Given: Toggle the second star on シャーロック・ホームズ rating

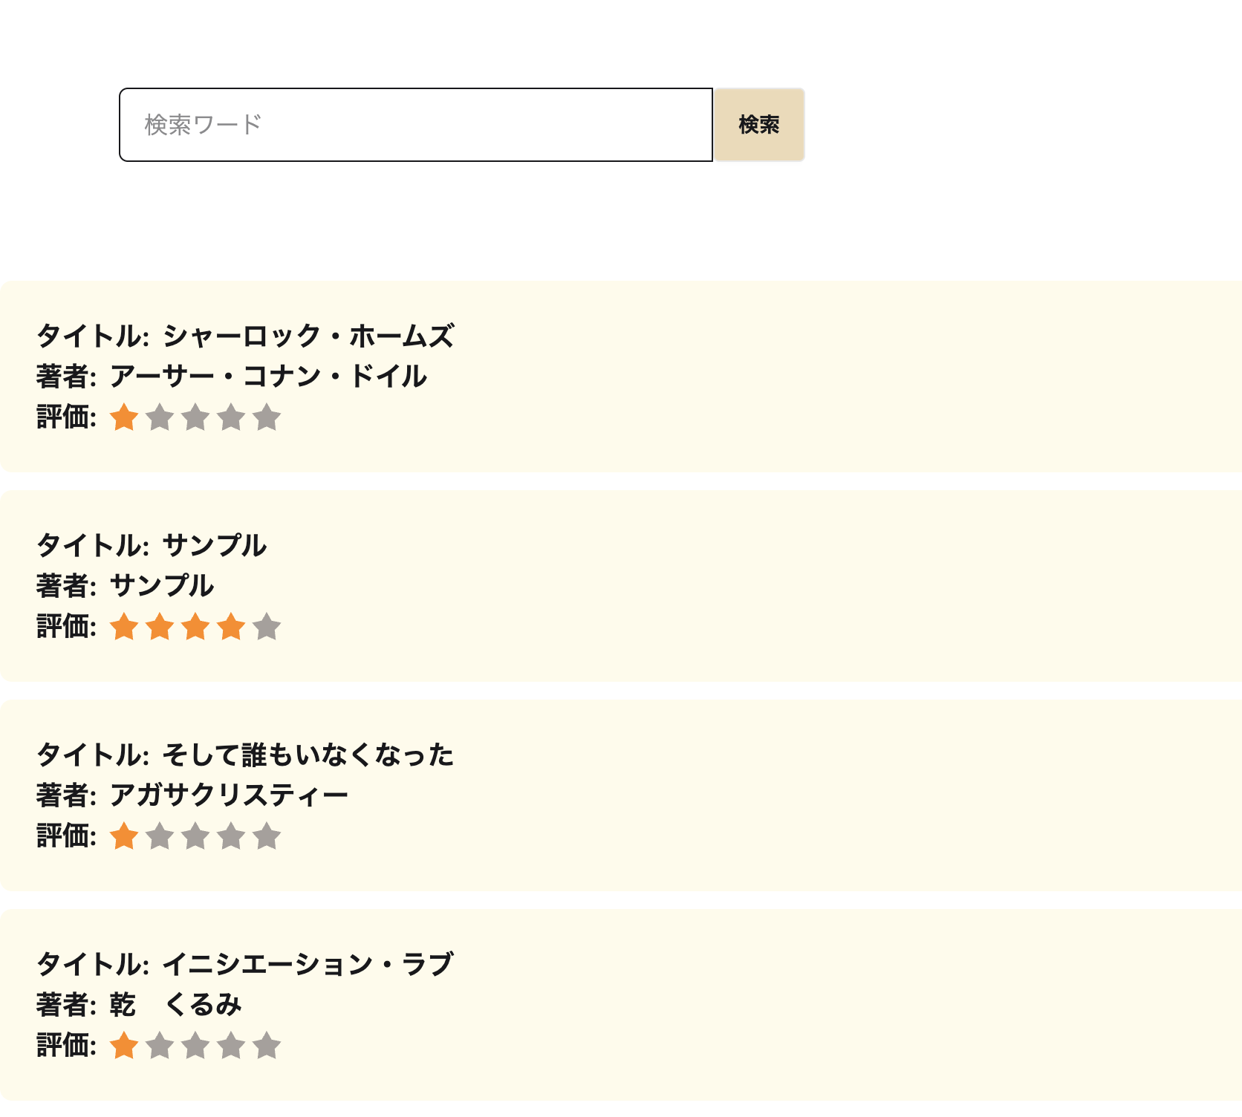Looking at the screenshot, I should coord(160,417).
